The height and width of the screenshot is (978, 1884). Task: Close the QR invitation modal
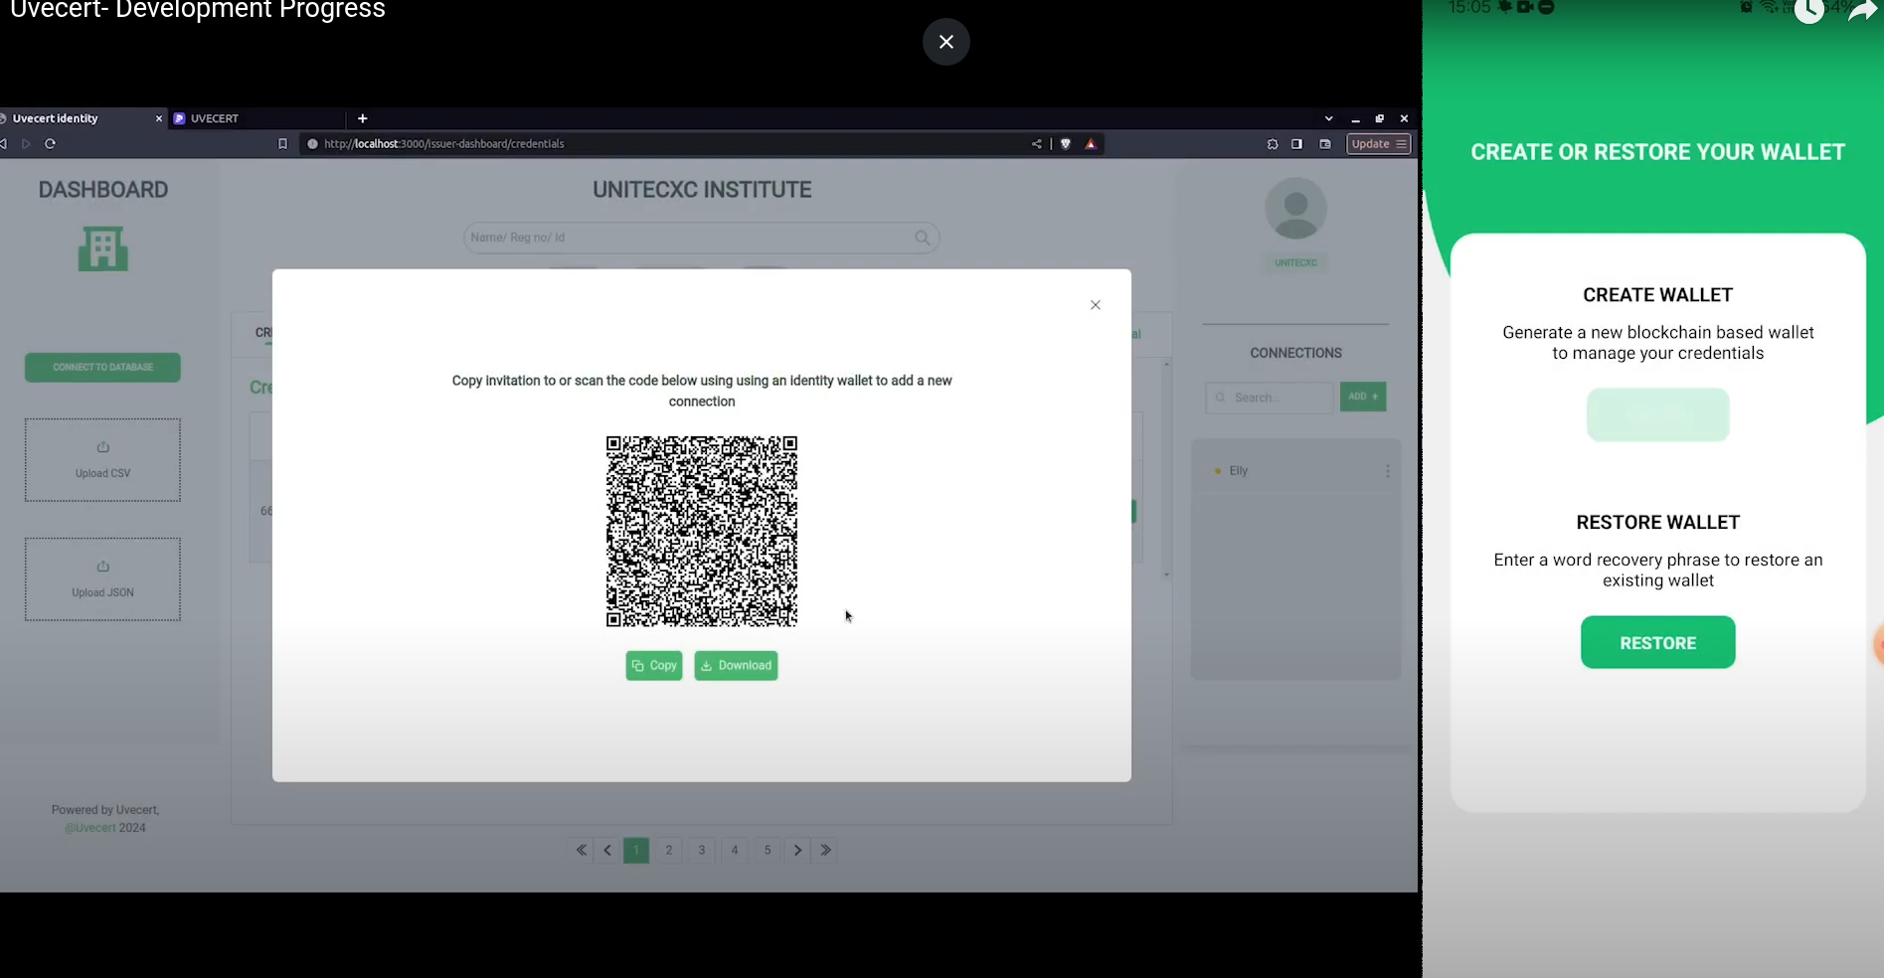tap(1095, 305)
